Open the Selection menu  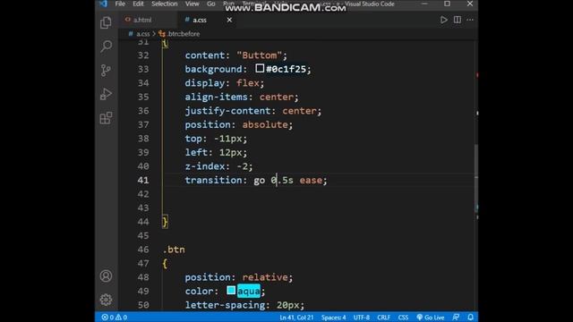tap(165, 4)
